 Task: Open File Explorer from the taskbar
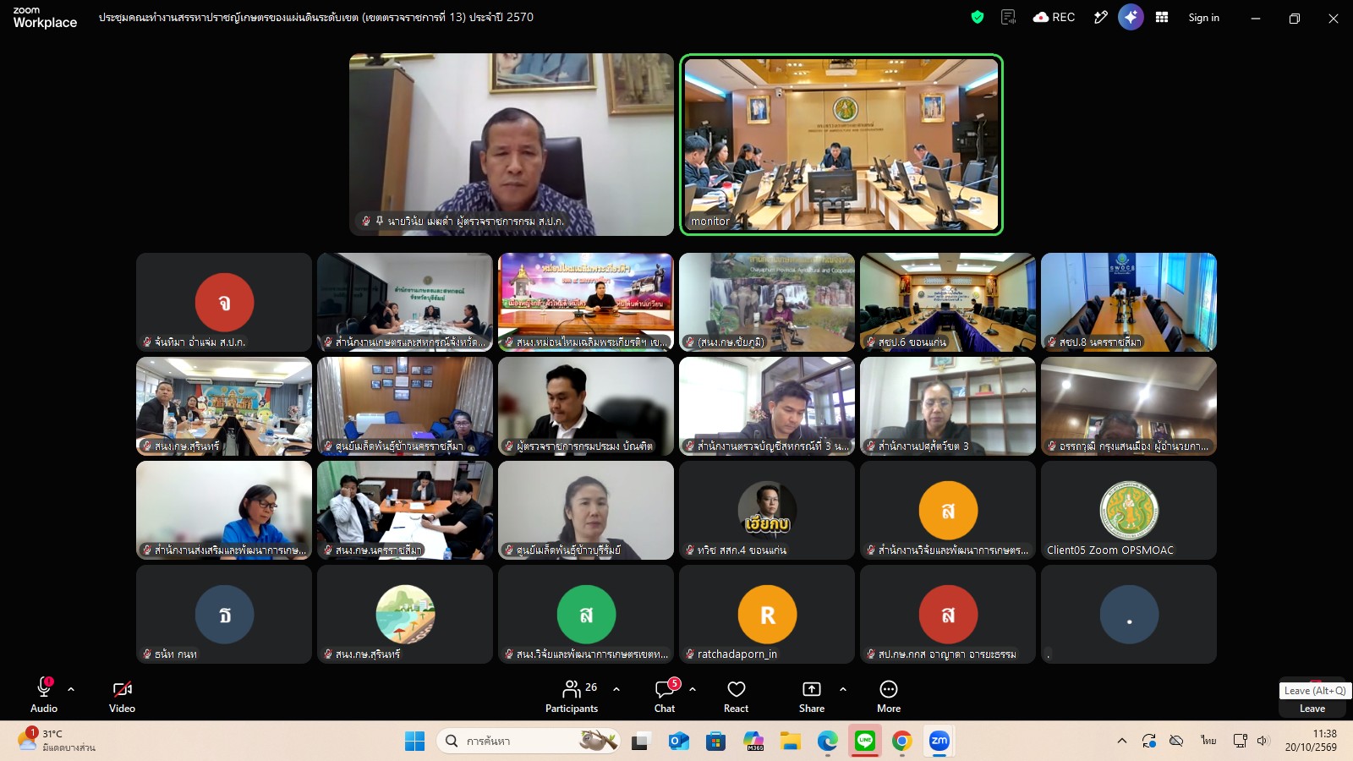[x=791, y=742]
